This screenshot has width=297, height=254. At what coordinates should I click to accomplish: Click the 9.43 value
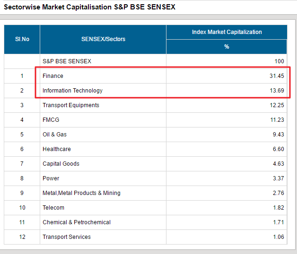278,135
